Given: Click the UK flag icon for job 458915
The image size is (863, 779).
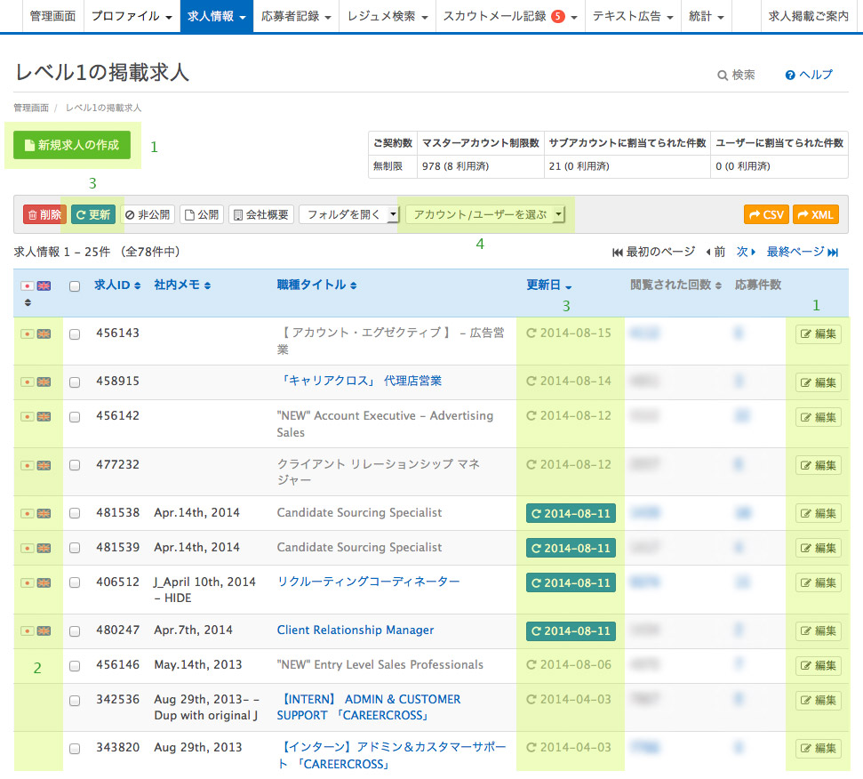Looking at the screenshot, I should tap(44, 381).
